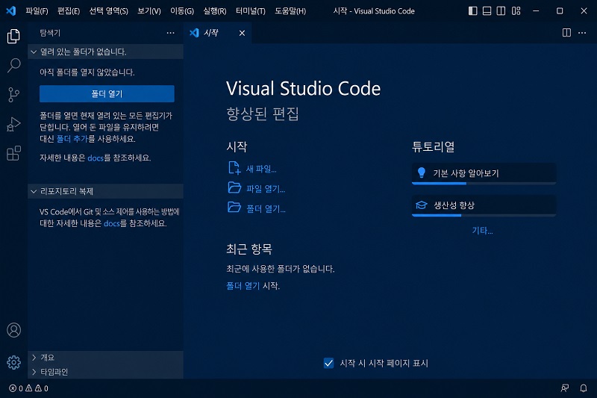This screenshot has width=597, height=398.
Task: Open the notifications bell icon
Action: coord(584,388)
